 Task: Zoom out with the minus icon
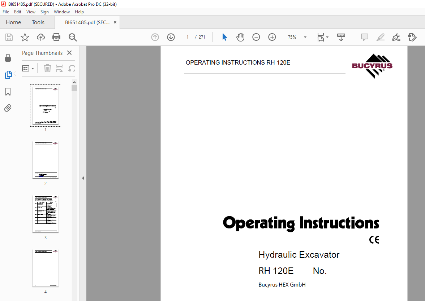coord(256,37)
